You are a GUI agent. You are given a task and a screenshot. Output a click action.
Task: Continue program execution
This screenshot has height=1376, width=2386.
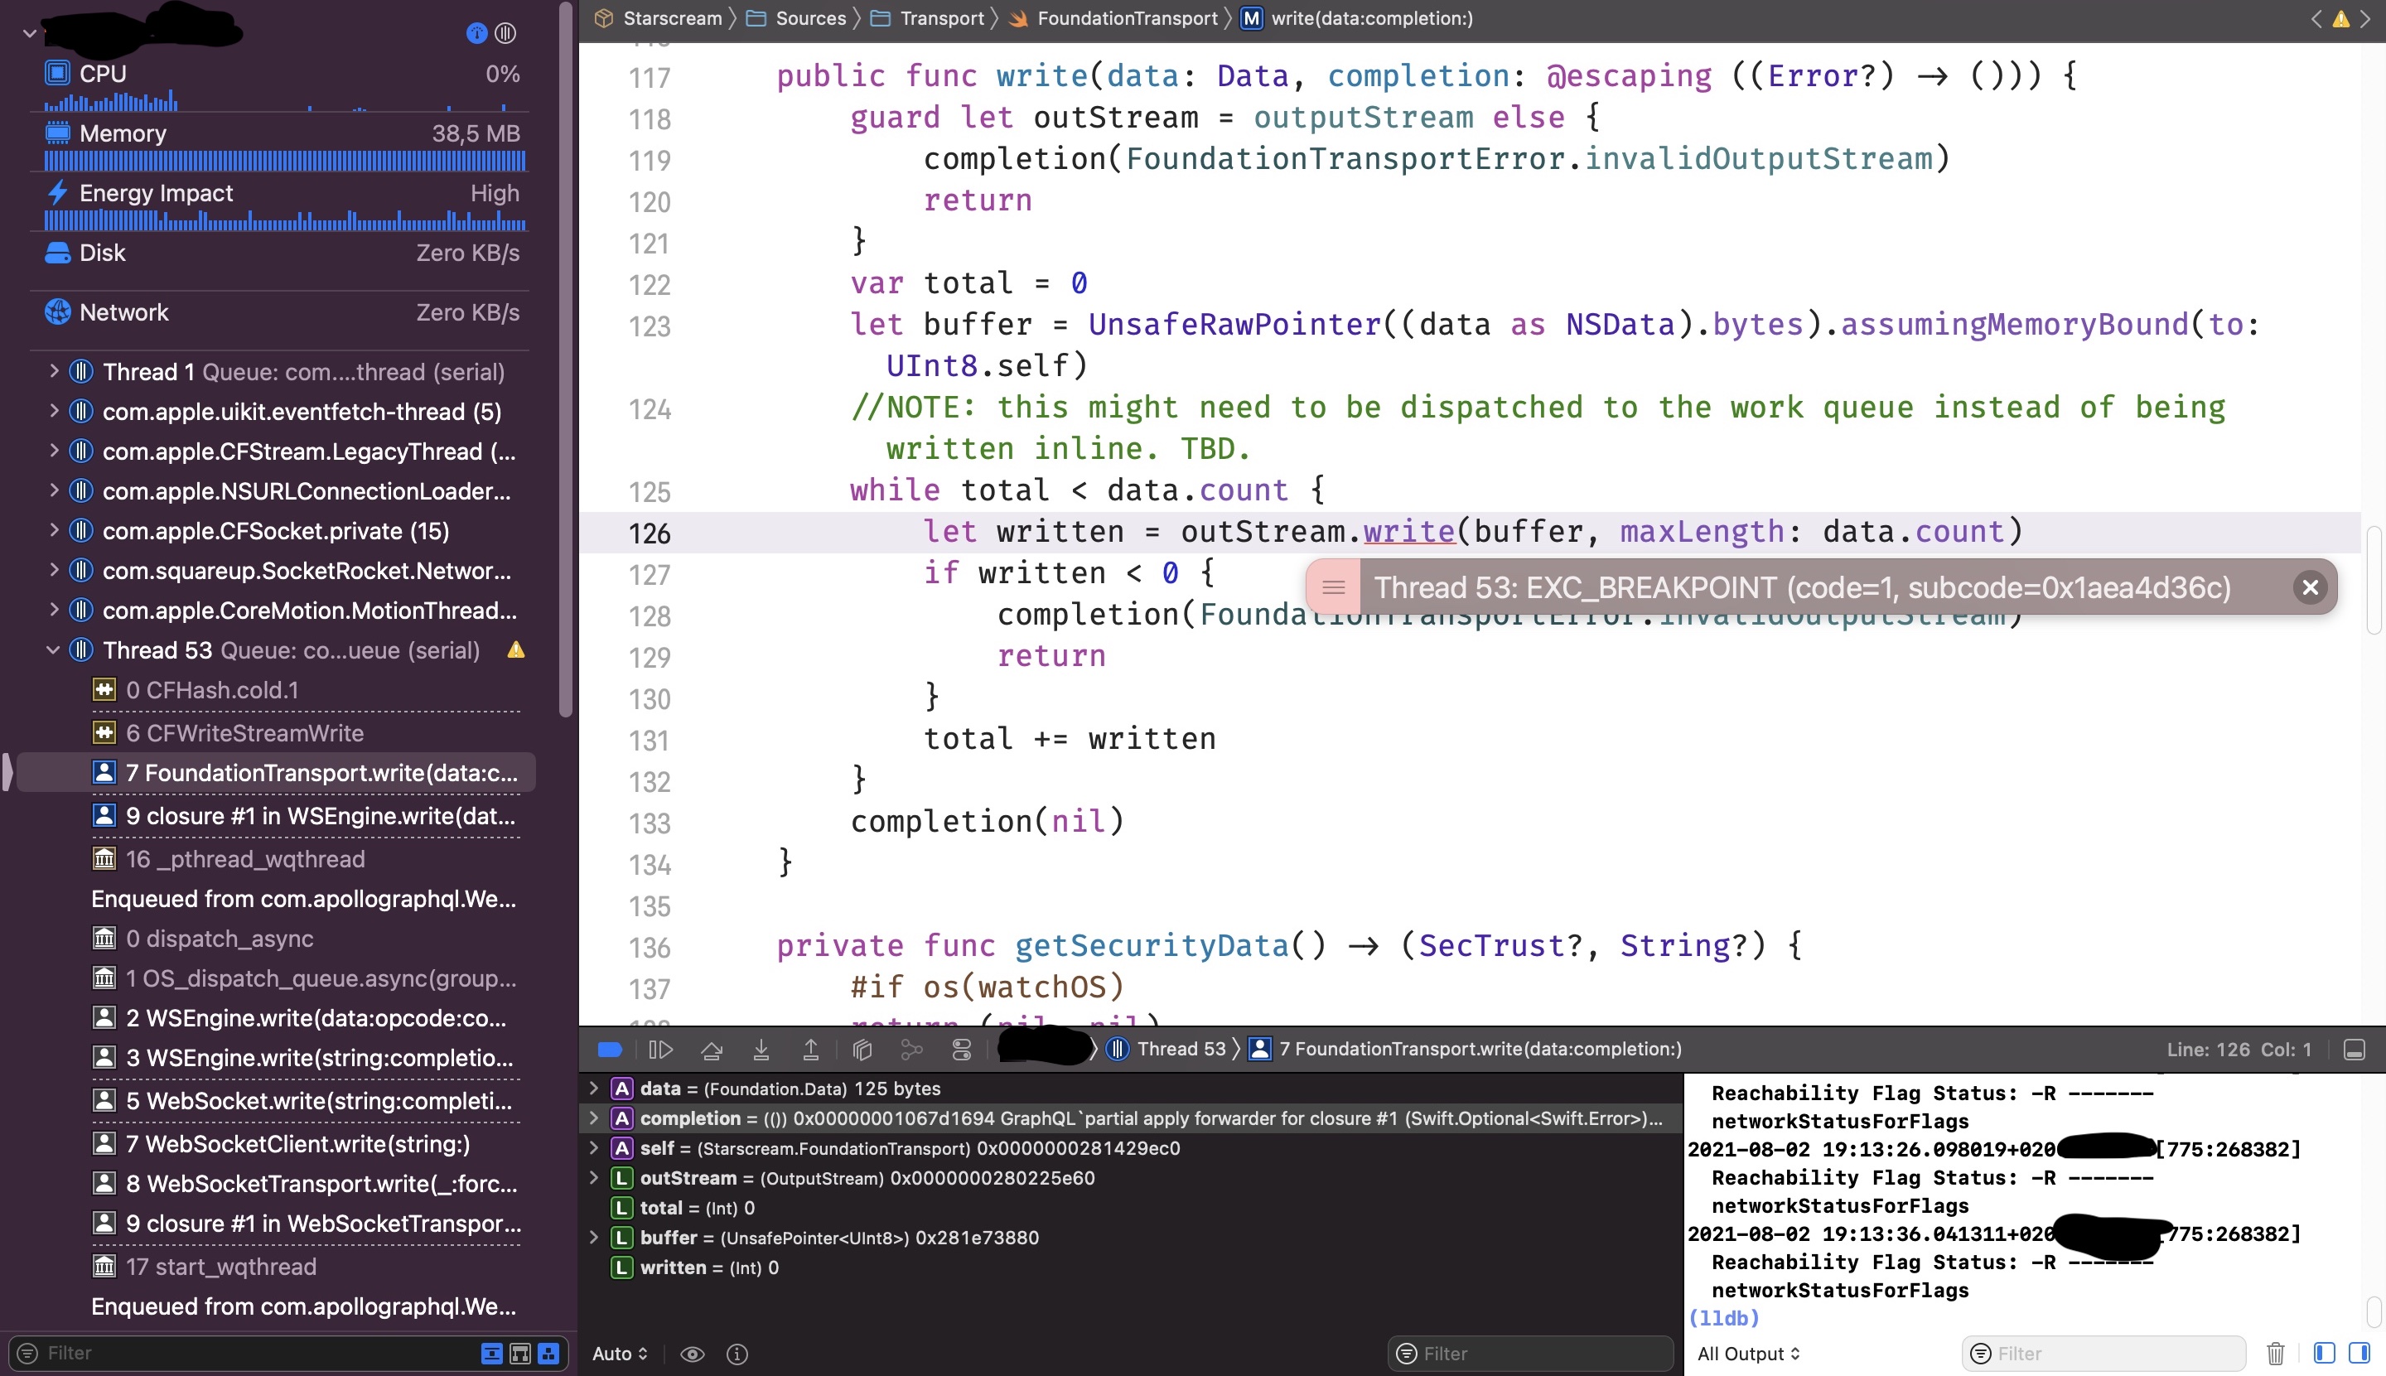(x=659, y=1049)
